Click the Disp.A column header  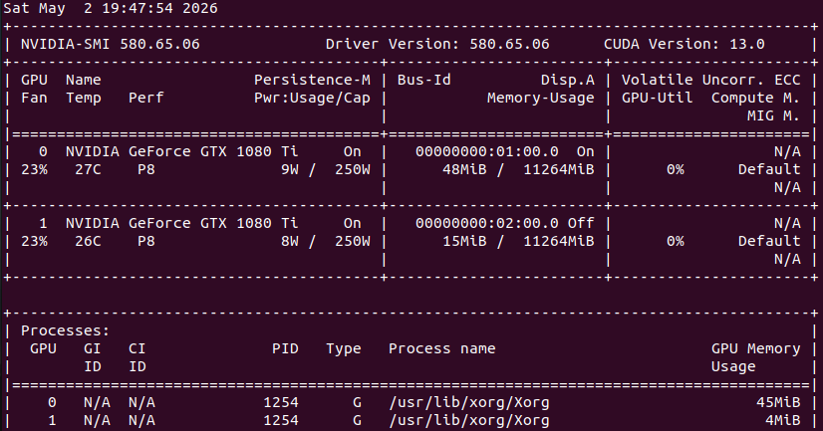coord(568,80)
